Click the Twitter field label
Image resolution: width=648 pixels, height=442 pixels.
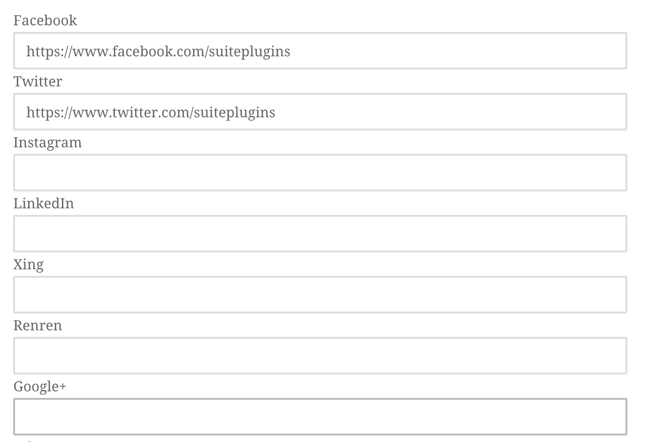coord(38,81)
